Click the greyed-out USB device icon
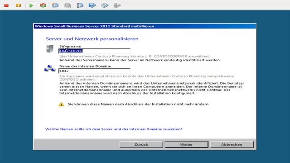 pos(117,5)
